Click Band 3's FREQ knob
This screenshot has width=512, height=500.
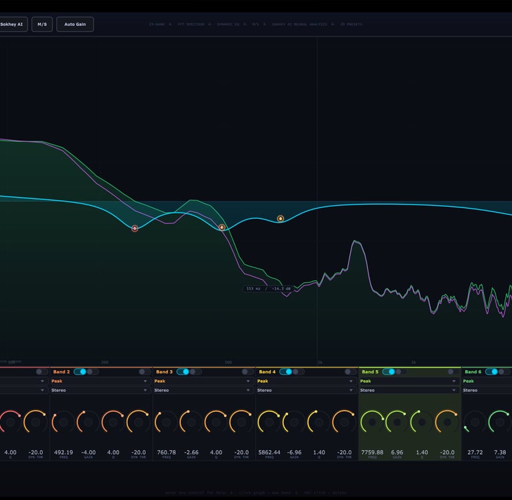point(166,422)
